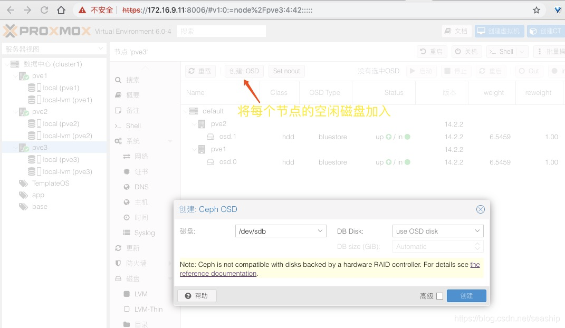Collapse the pve3 node in server tree
Screen dimensions: 565x328
pyautogui.click(x=14, y=147)
